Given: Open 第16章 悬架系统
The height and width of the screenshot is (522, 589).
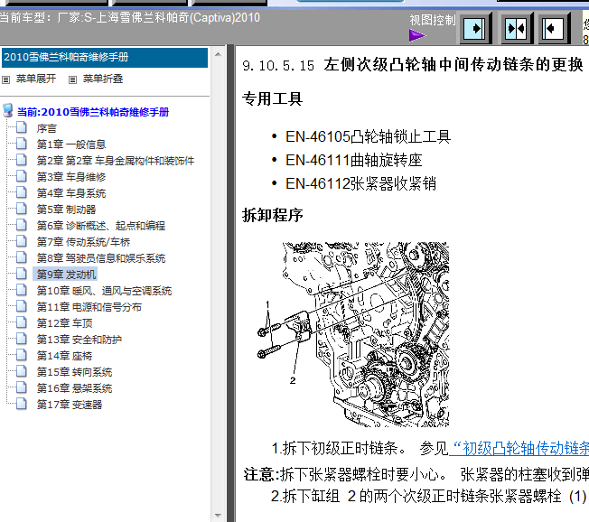Looking at the screenshot, I should (74, 388).
